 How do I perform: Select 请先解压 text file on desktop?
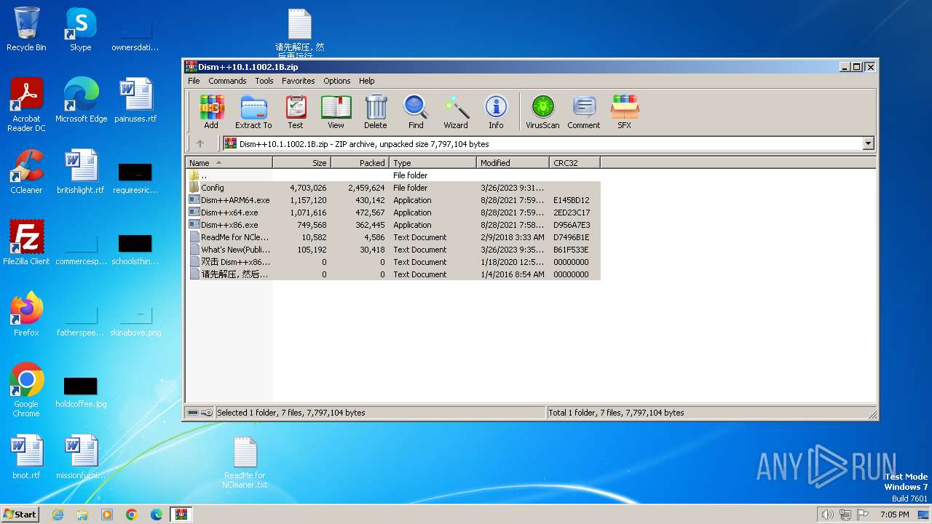(x=299, y=33)
